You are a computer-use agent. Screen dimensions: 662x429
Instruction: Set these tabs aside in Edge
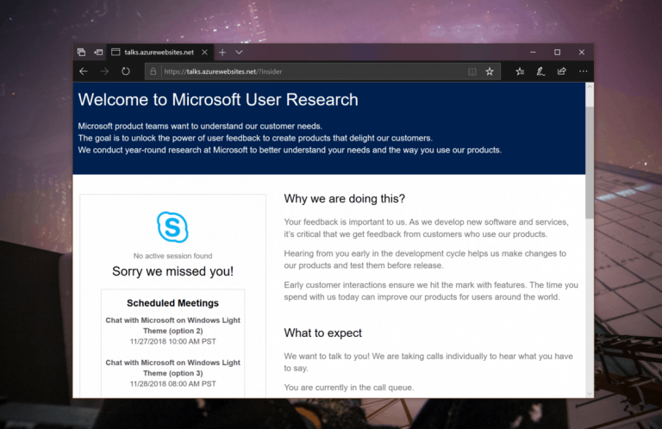point(98,53)
